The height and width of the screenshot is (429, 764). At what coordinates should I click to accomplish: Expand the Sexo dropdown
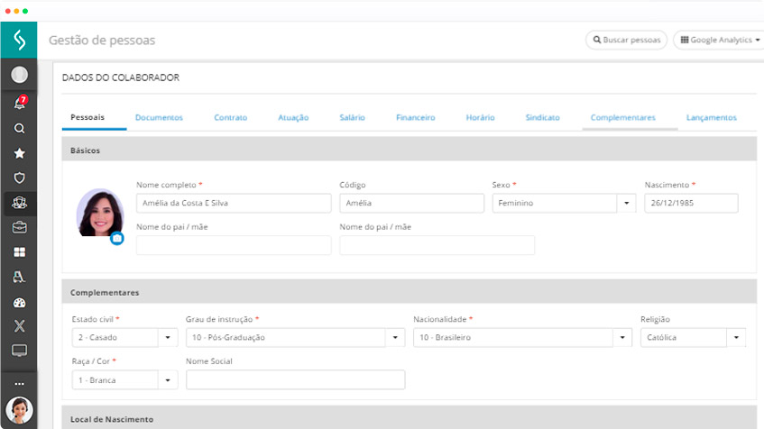[628, 204]
